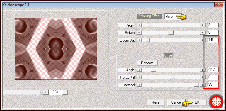Click the Spinning Effect label
The width and height of the screenshot is (226, 111).
[x=149, y=16]
